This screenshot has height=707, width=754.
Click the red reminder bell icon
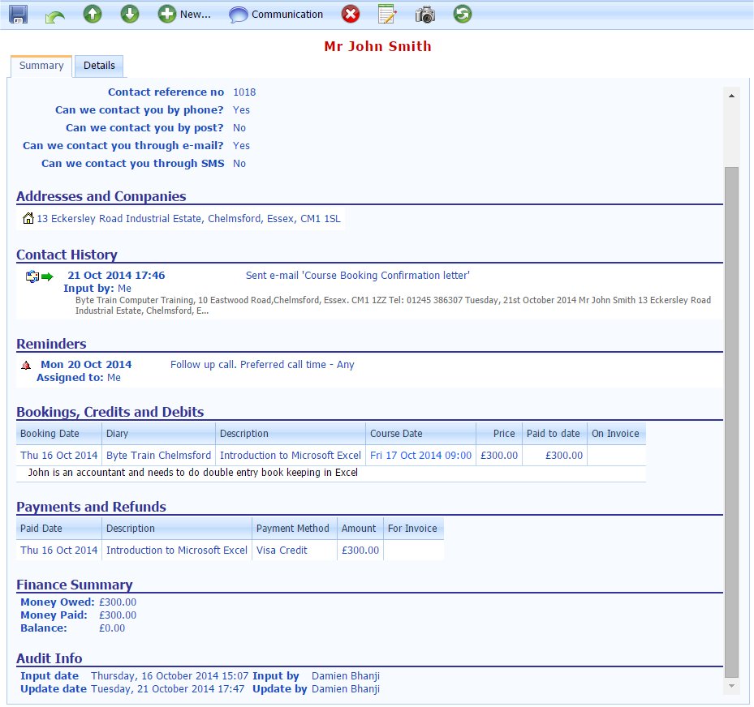coord(26,366)
